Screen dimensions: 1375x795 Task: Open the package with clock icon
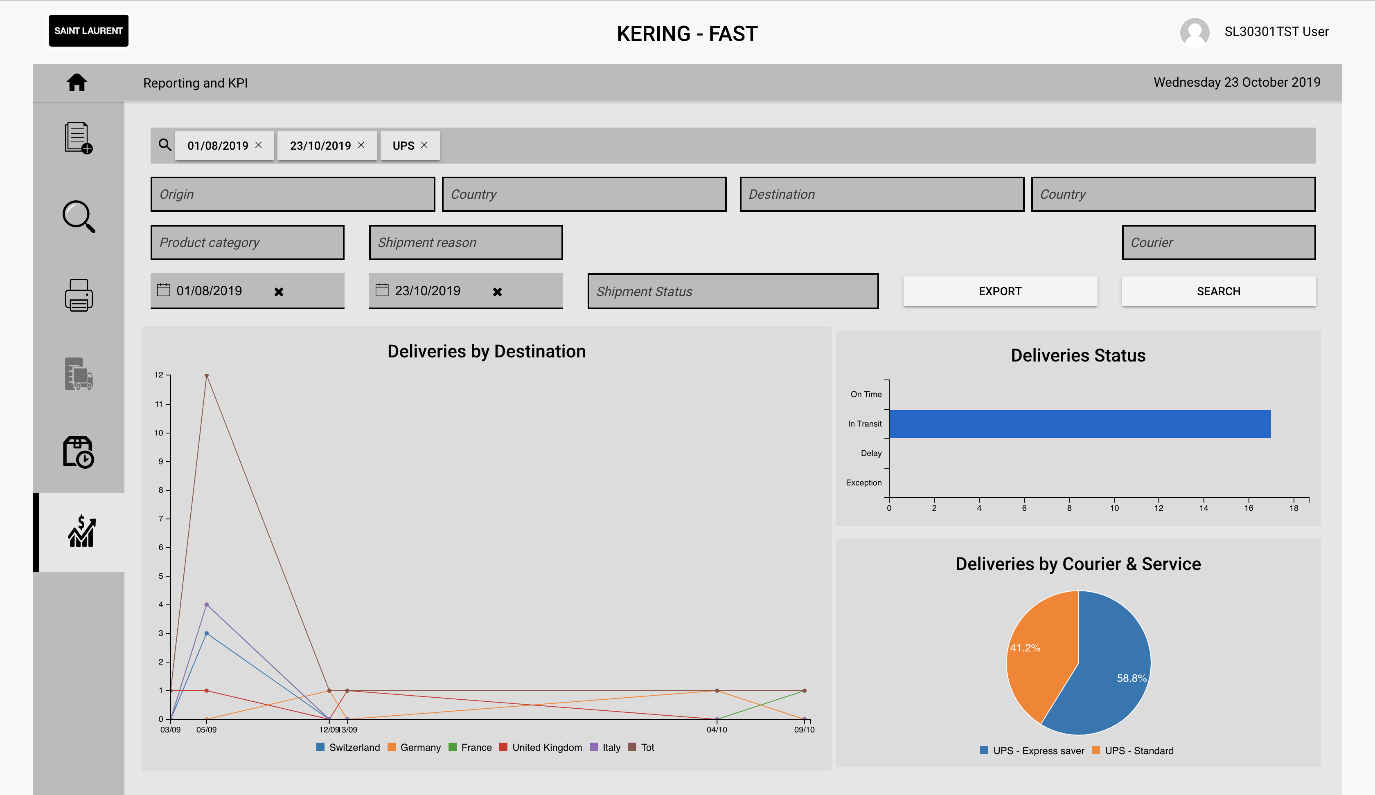coord(79,452)
